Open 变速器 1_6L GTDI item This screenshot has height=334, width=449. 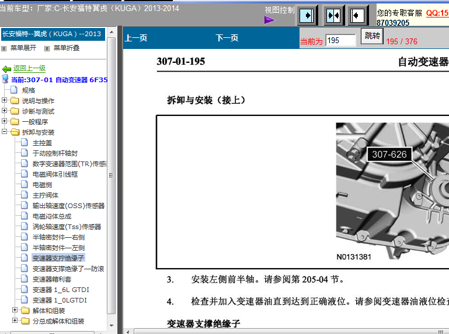click(61, 290)
